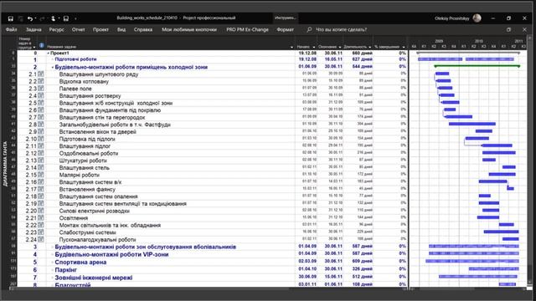This screenshot has width=536, height=301.
Task: Click the indicator icon for task 2.18
Action: point(41,196)
